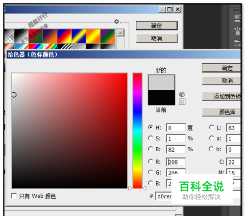The image size is (245, 216).
Task: Select the Lab a radio button
Action: [211, 138]
